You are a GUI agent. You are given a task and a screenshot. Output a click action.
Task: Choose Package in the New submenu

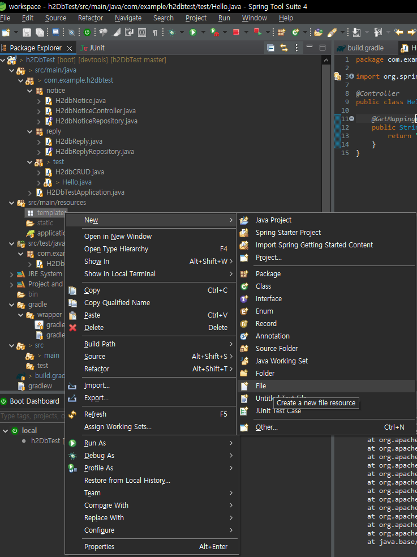pyautogui.click(x=326, y=274)
